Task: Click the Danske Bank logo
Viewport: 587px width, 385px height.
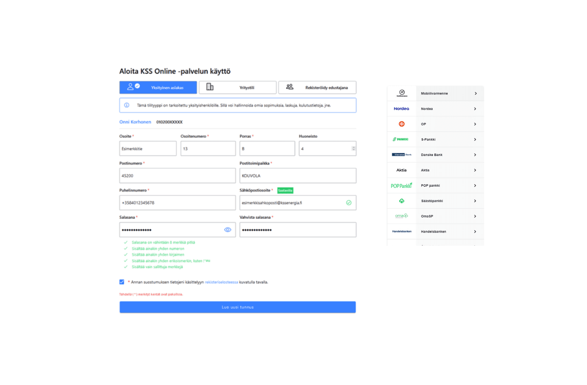Action: [401, 155]
